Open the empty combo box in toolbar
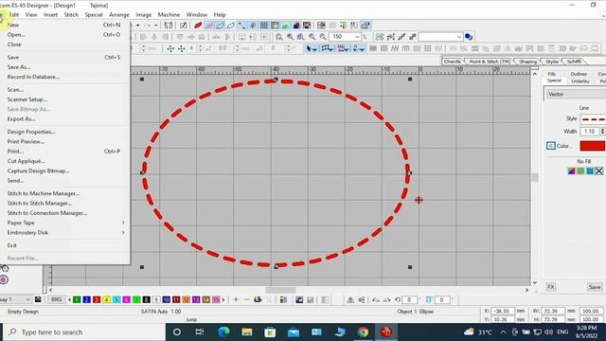The height and width of the screenshot is (341, 606). pyautogui.click(x=458, y=37)
